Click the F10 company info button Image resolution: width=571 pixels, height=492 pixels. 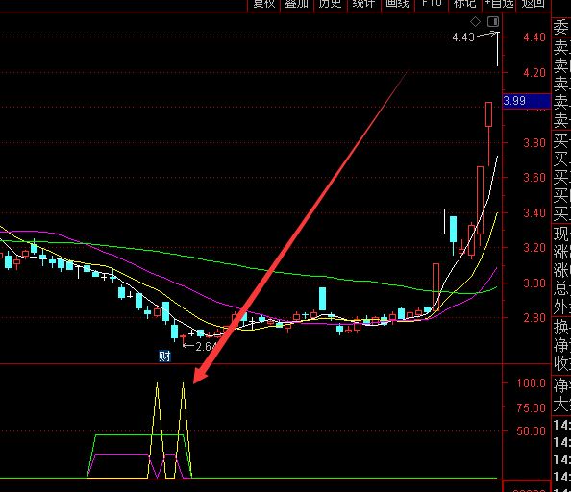pyautogui.click(x=432, y=4)
